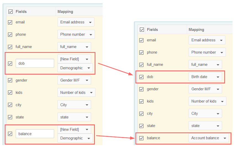This screenshot has height=147, width=235.
Task: Uncheck state field in left panel
Action: [10, 117]
